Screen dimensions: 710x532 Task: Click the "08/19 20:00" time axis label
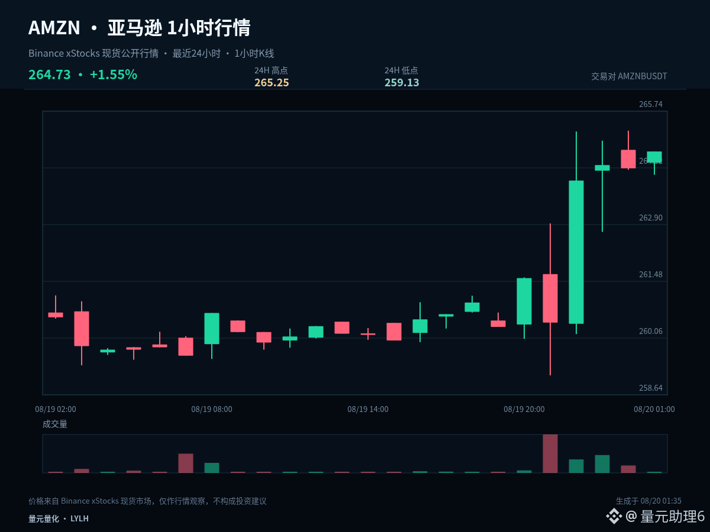(524, 409)
